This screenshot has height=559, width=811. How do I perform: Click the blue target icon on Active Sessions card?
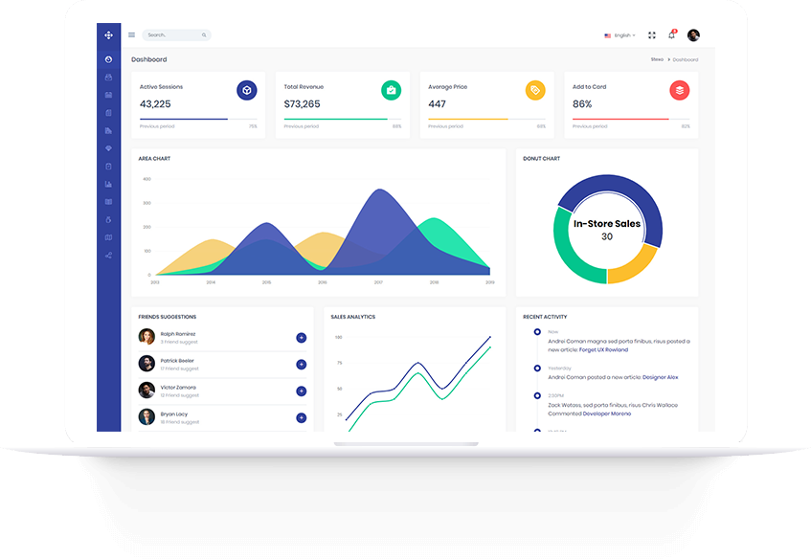pyautogui.click(x=247, y=90)
